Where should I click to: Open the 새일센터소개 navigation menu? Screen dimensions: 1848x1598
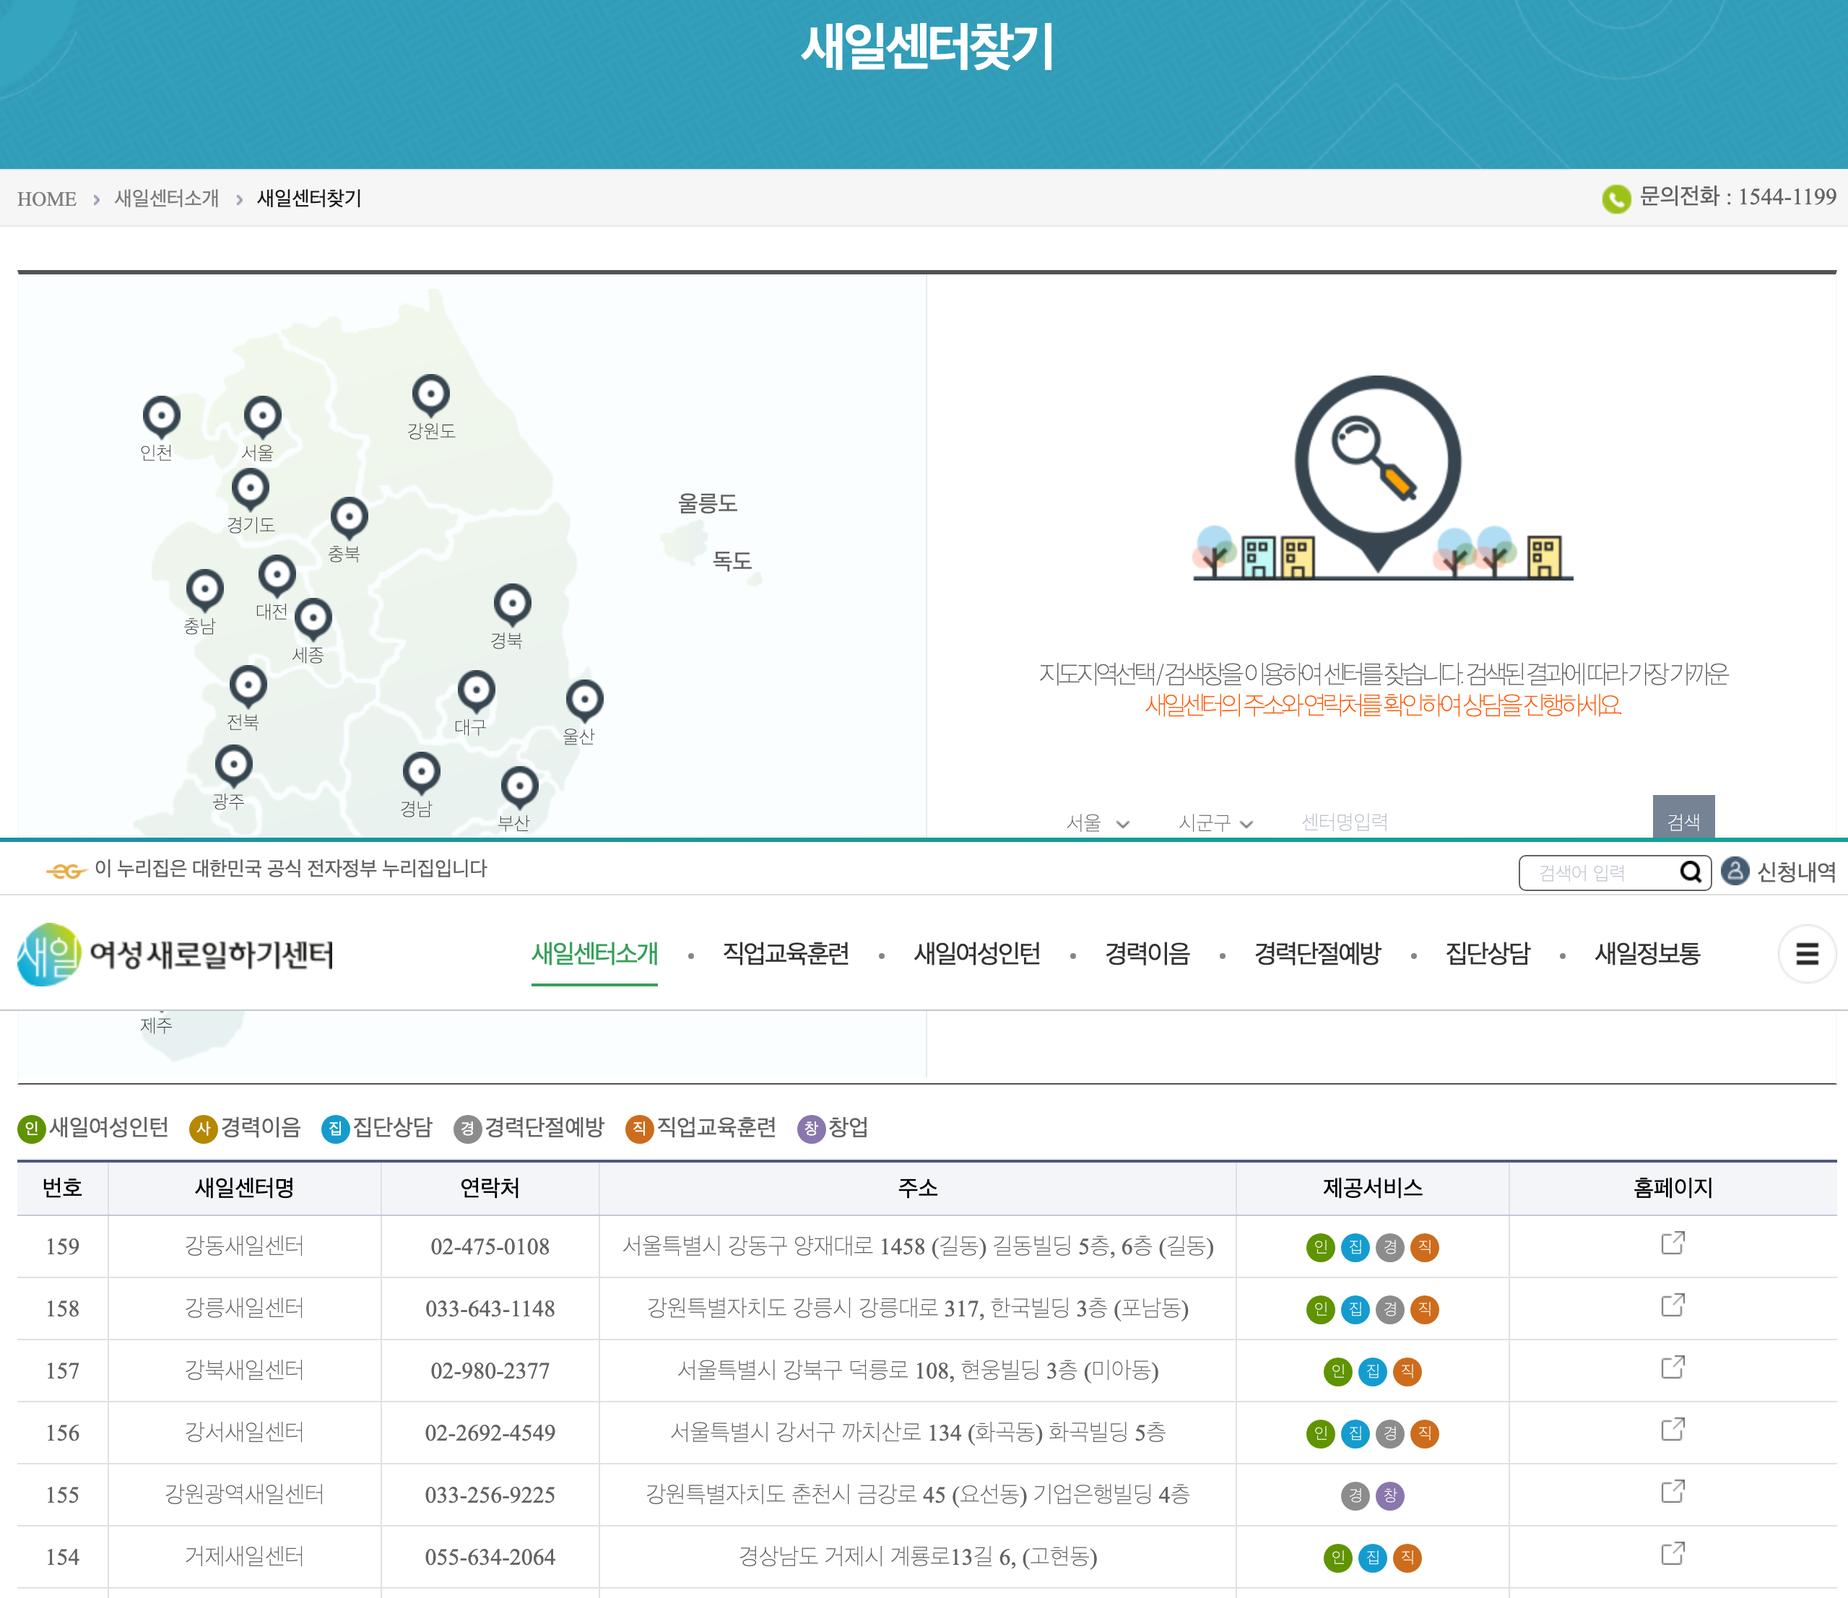coord(594,954)
